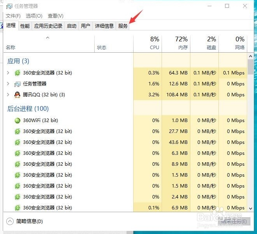
Task: Collapse to 简略信息(D) view
Action: pos(25,222)
